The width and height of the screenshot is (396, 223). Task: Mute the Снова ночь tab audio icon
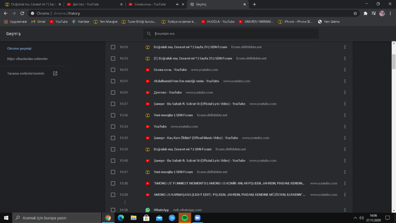177,4
